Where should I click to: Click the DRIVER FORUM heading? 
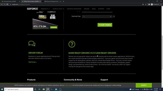coord(36,53)
